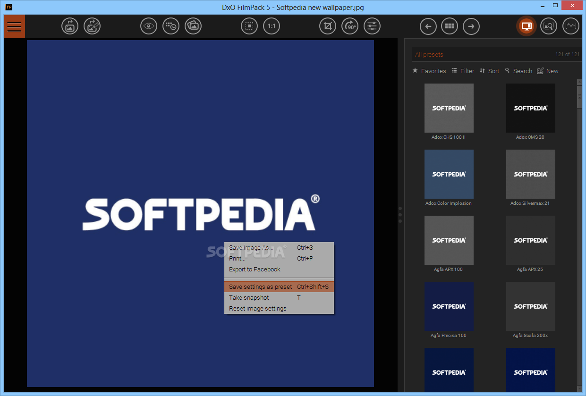
Task: Apply the Adox CMS 20 preset thumbnail
Action: click(531, 108)
